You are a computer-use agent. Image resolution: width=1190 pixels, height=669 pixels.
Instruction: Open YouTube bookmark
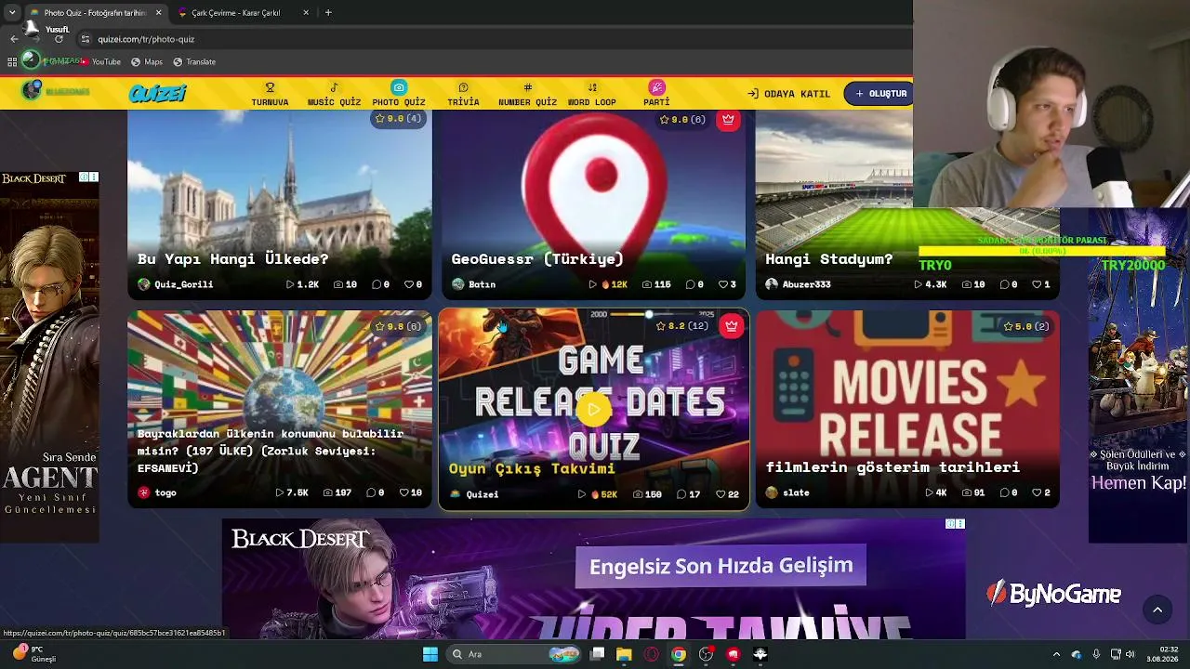pos(99,62)
